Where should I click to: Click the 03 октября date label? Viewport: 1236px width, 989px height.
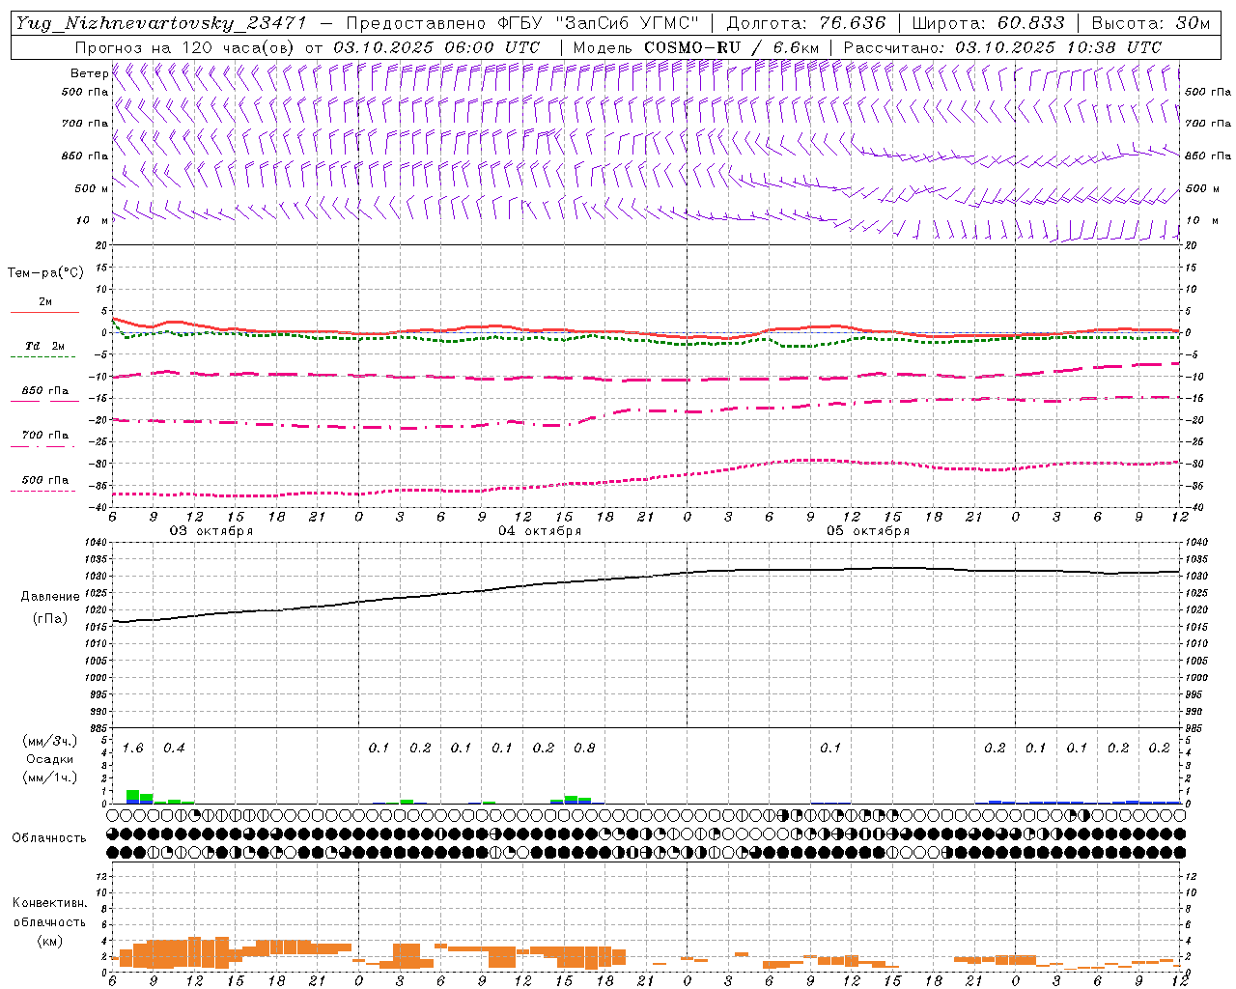tap(211, 531)
